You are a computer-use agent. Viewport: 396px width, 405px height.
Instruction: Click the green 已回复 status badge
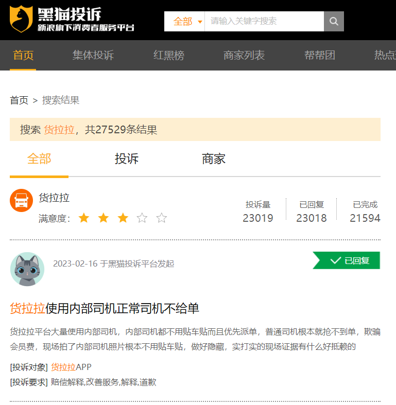347,260
